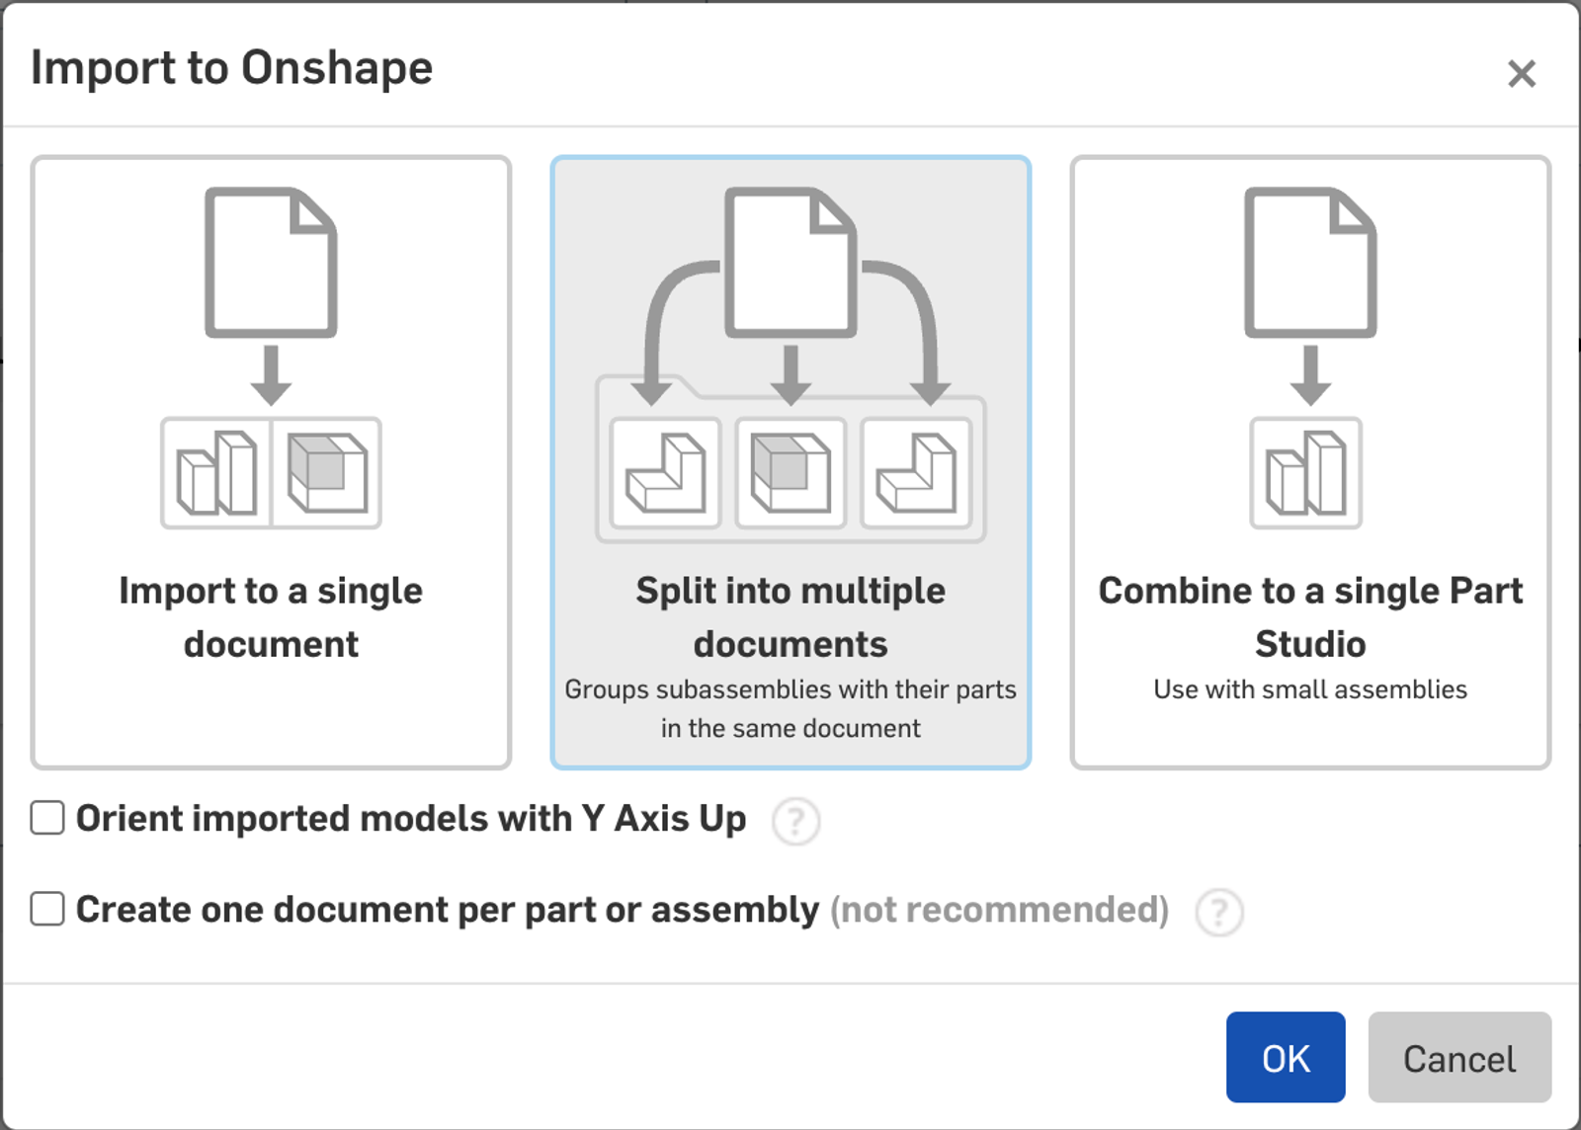The image size is (1581, 1130).
Task: Click the file icon in the Combine card
Action: [x=1310, y=263]
